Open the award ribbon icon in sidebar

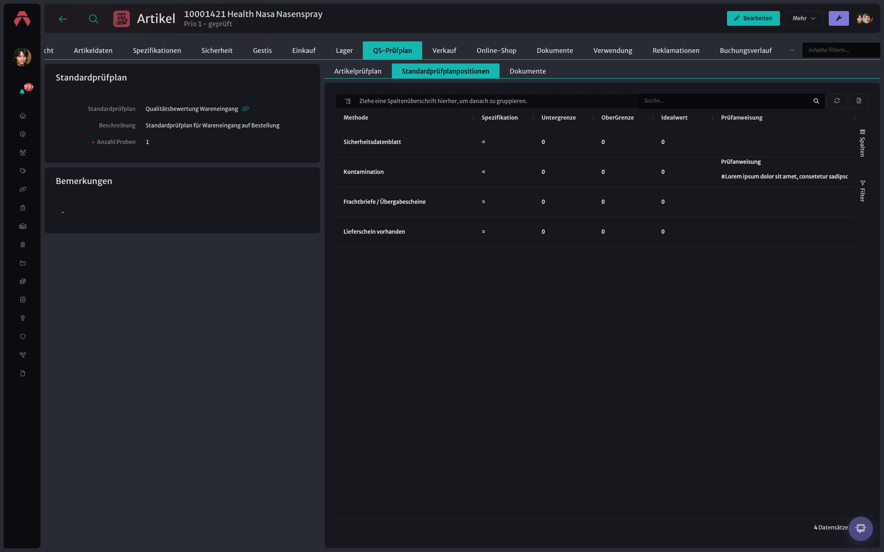click(23, 245)
